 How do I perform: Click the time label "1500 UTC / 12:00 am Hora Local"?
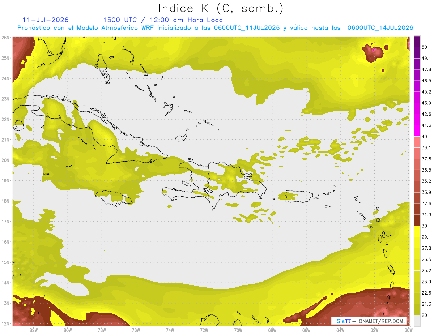point(164,20)
